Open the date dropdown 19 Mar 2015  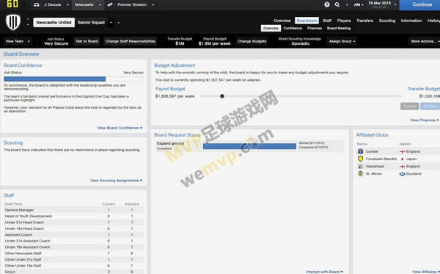point(395,4)
